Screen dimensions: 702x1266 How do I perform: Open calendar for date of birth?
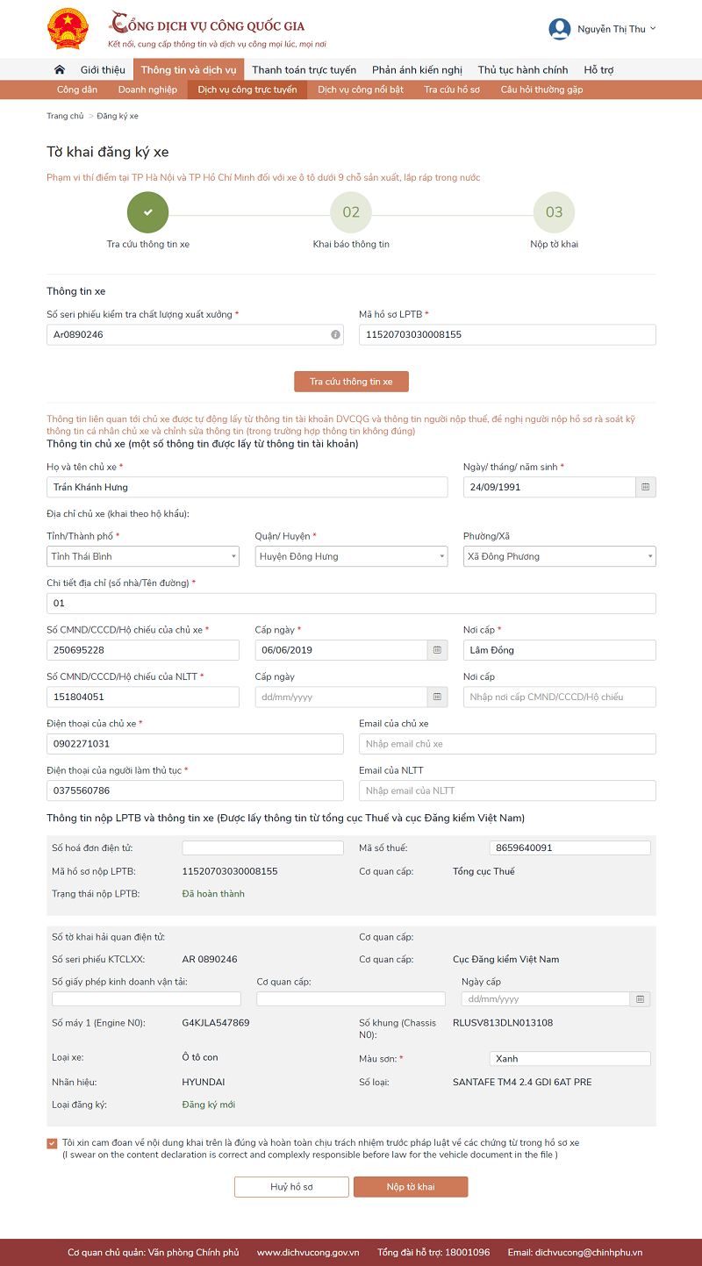[646, 487]
